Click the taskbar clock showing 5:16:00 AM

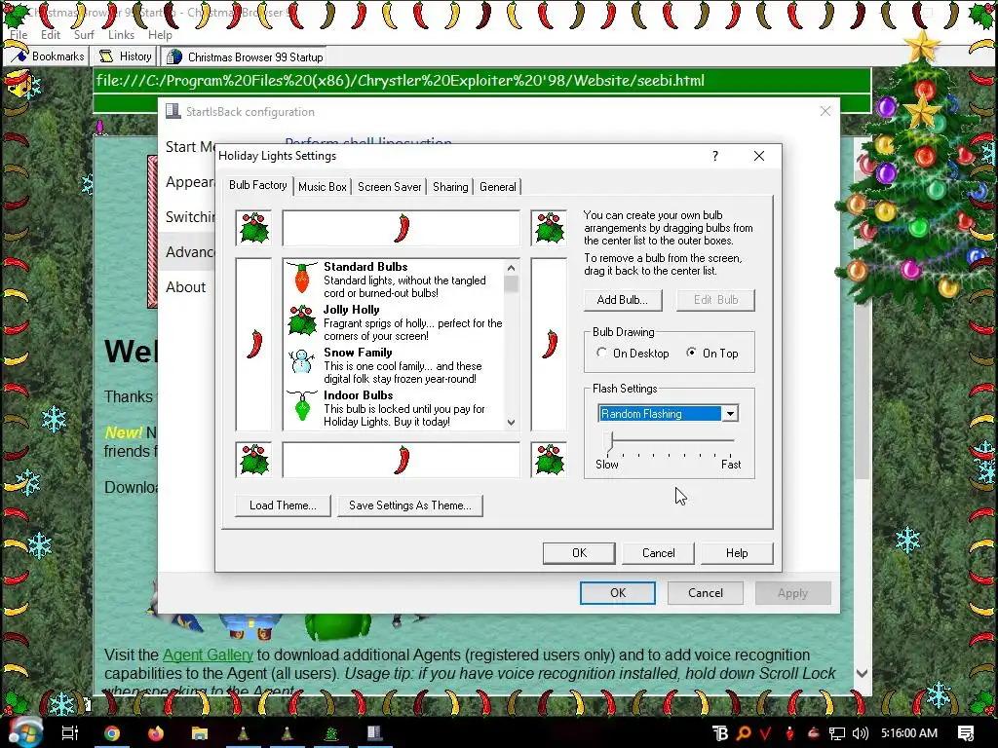[909, 733]
